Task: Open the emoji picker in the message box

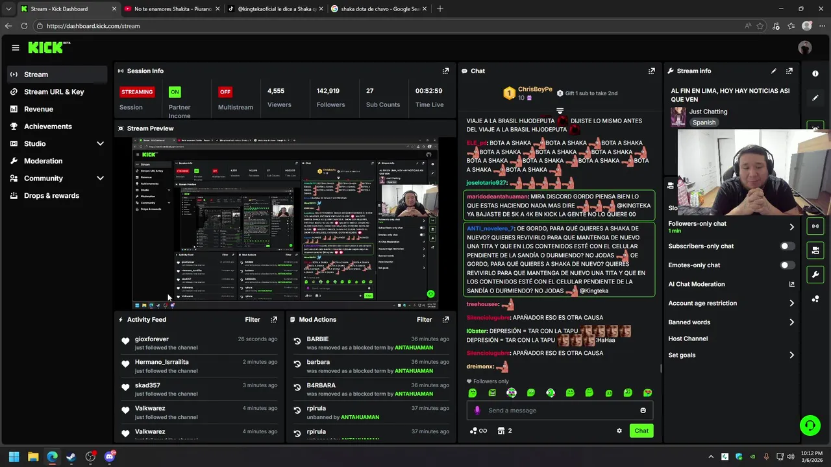Action: pos(643,411)
